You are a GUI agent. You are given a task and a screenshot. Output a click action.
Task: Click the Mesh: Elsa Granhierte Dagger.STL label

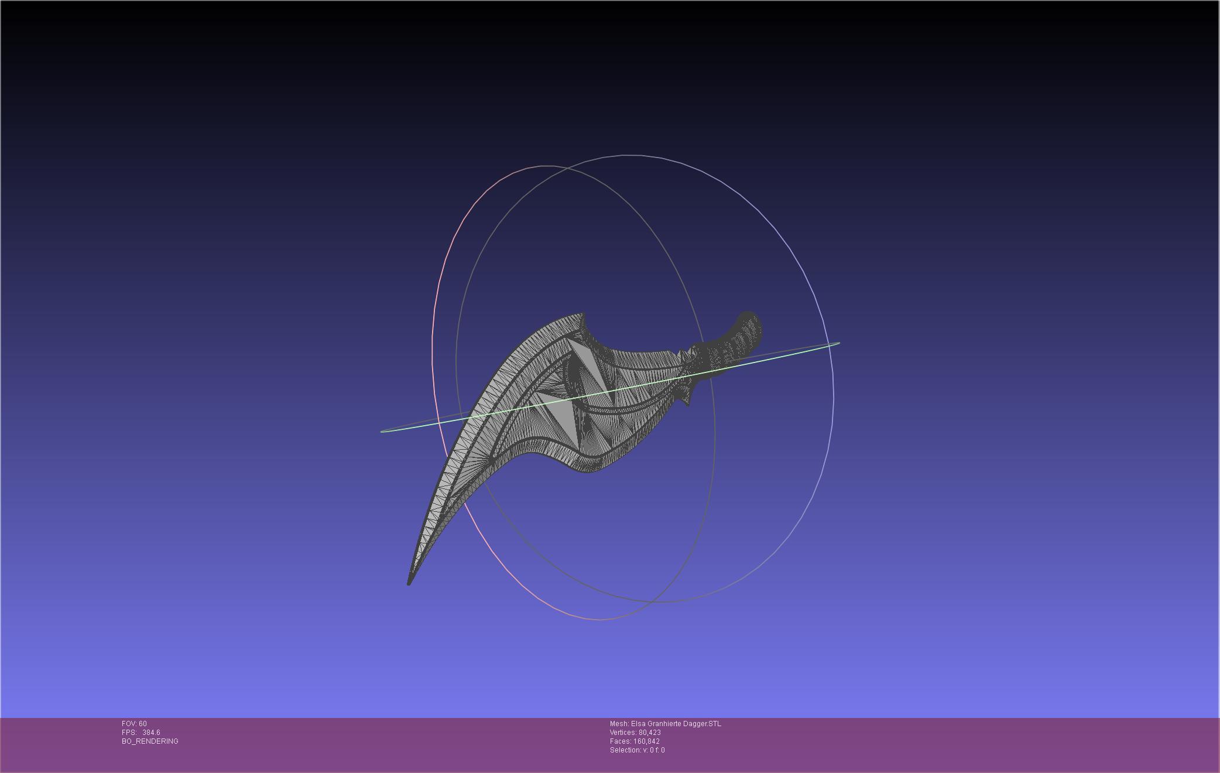click(x=666, y=724)
